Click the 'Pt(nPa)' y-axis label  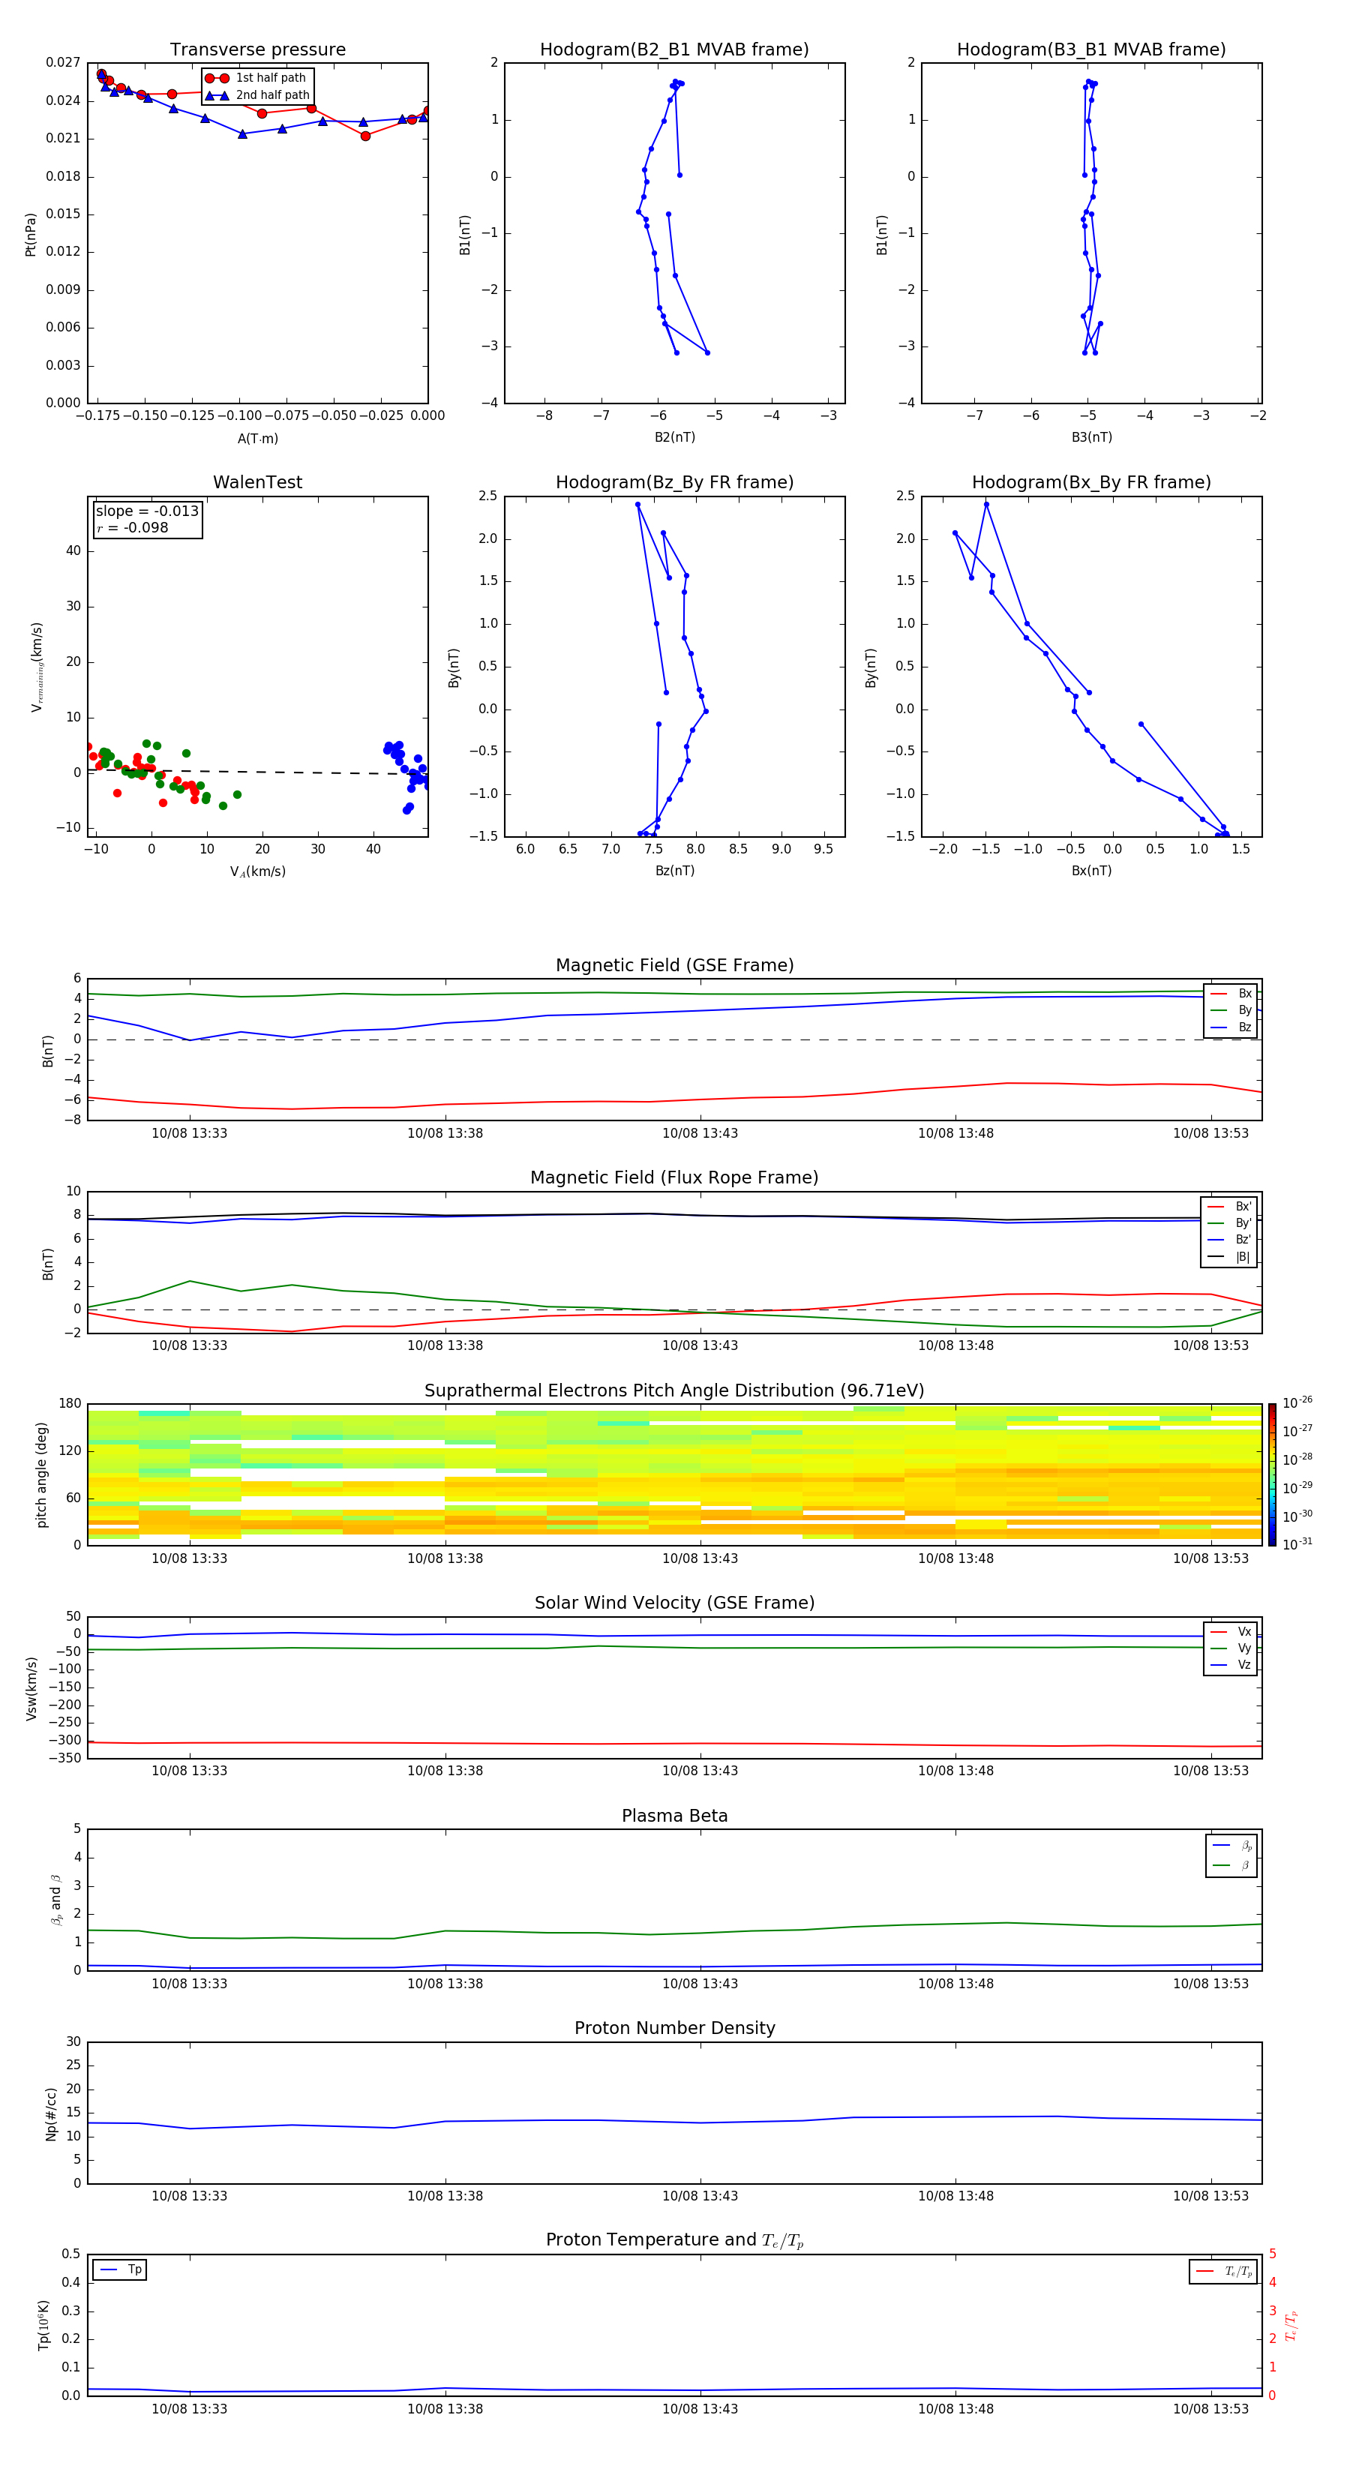coord(31,233)
